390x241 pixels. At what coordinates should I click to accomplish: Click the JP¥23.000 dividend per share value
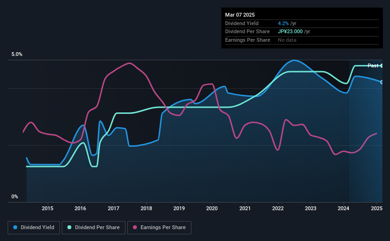[x=290, y=32]
